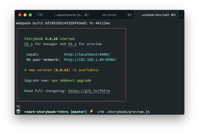The image size is (199, 134).
Task: Click 'A new version (6.0.12) is available!' text
Action: pyautogui.click(x=62, y=70)
